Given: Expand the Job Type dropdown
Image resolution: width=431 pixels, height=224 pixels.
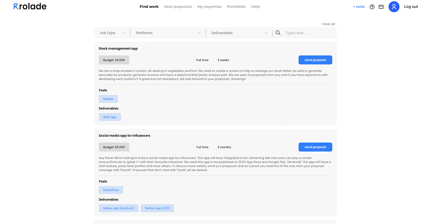Looking at the screenshot, I should (x=112, y=33).
